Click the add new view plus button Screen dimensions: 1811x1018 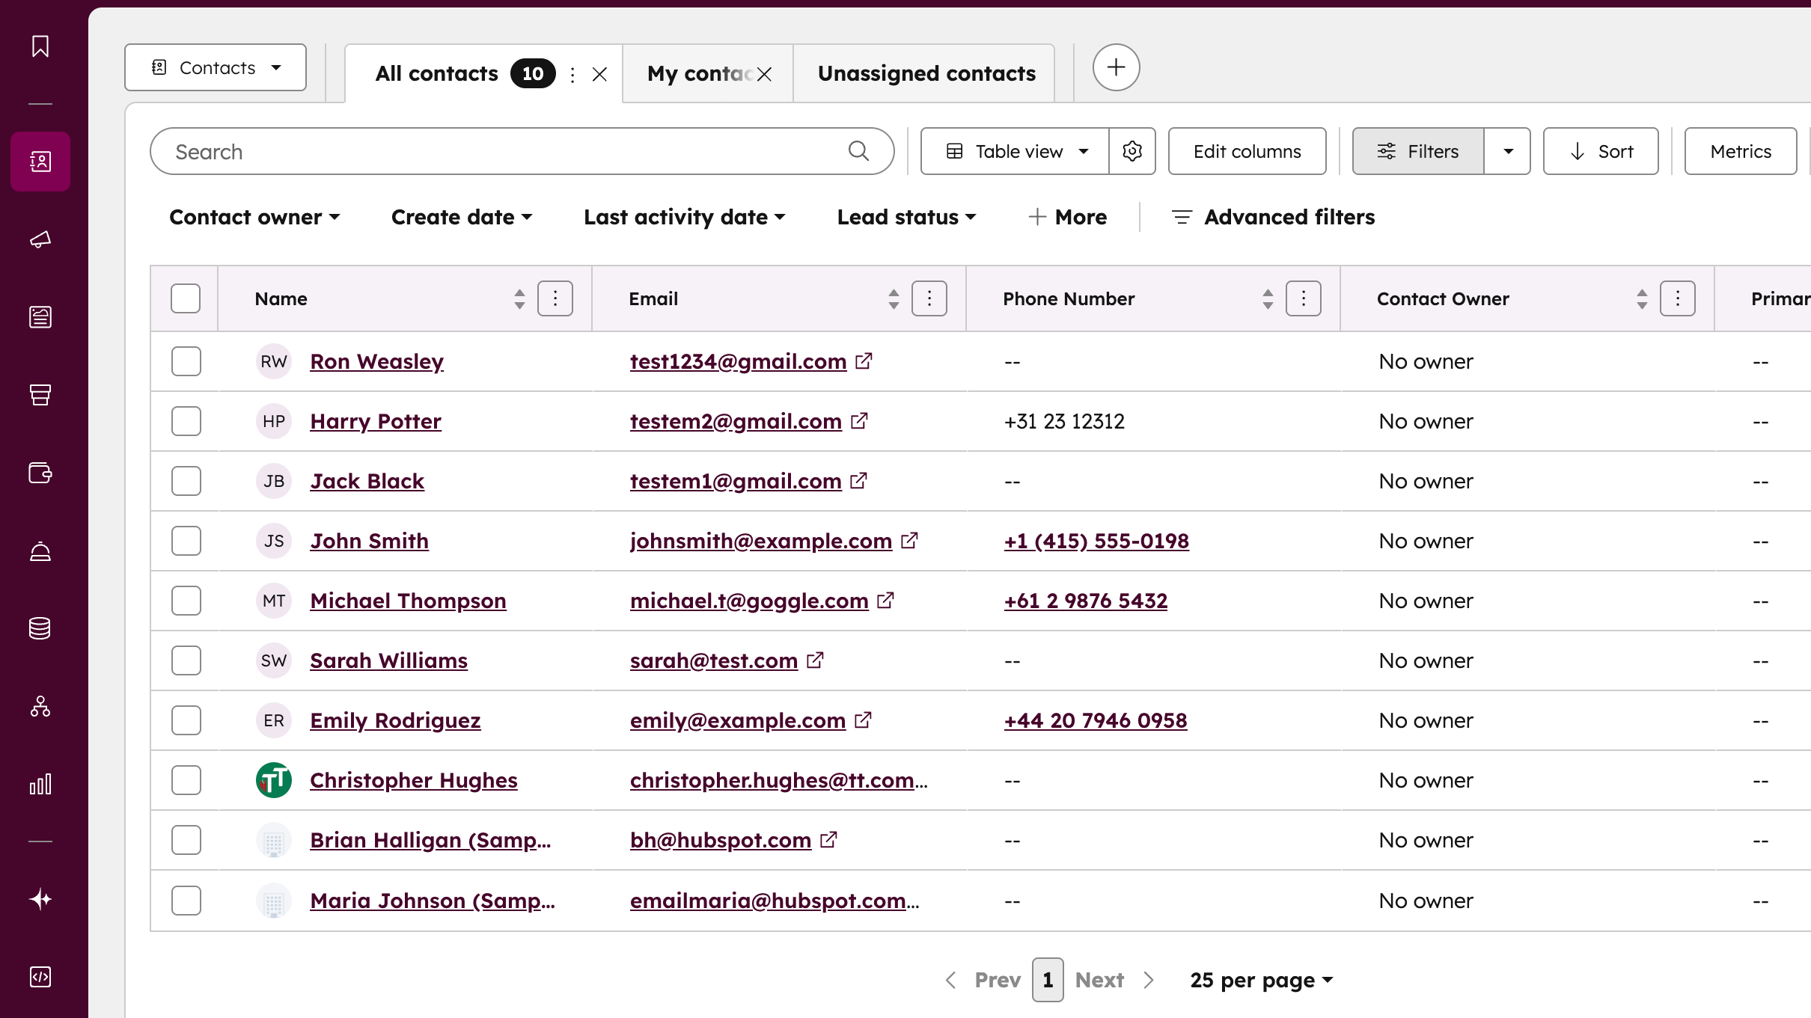point(1116,67)
